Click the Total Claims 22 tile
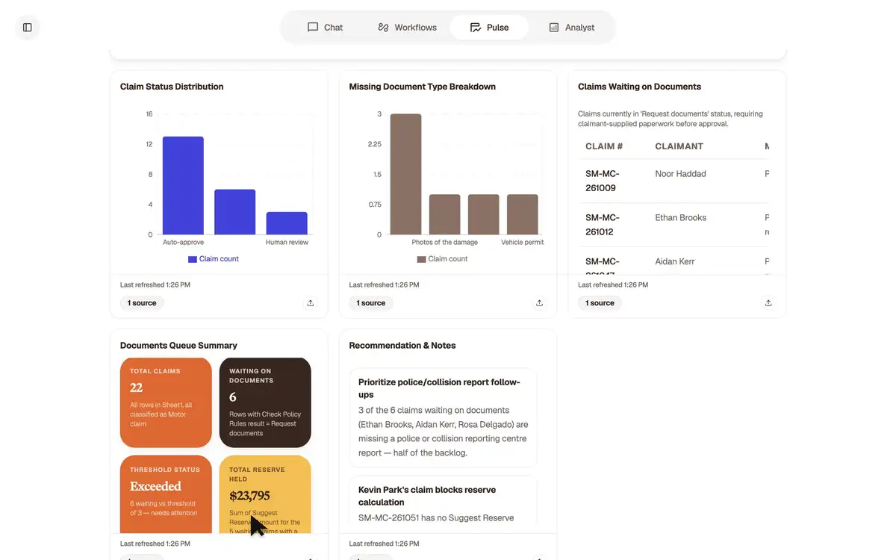The image size is (896, 560). pos(166,402)
